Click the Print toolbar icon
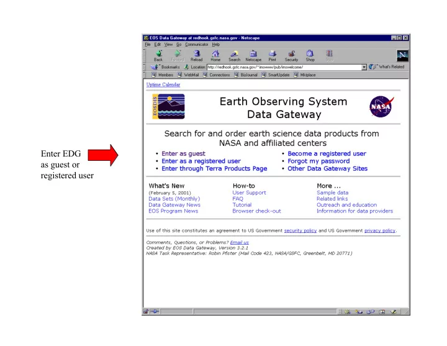 [x=273, y=55]
